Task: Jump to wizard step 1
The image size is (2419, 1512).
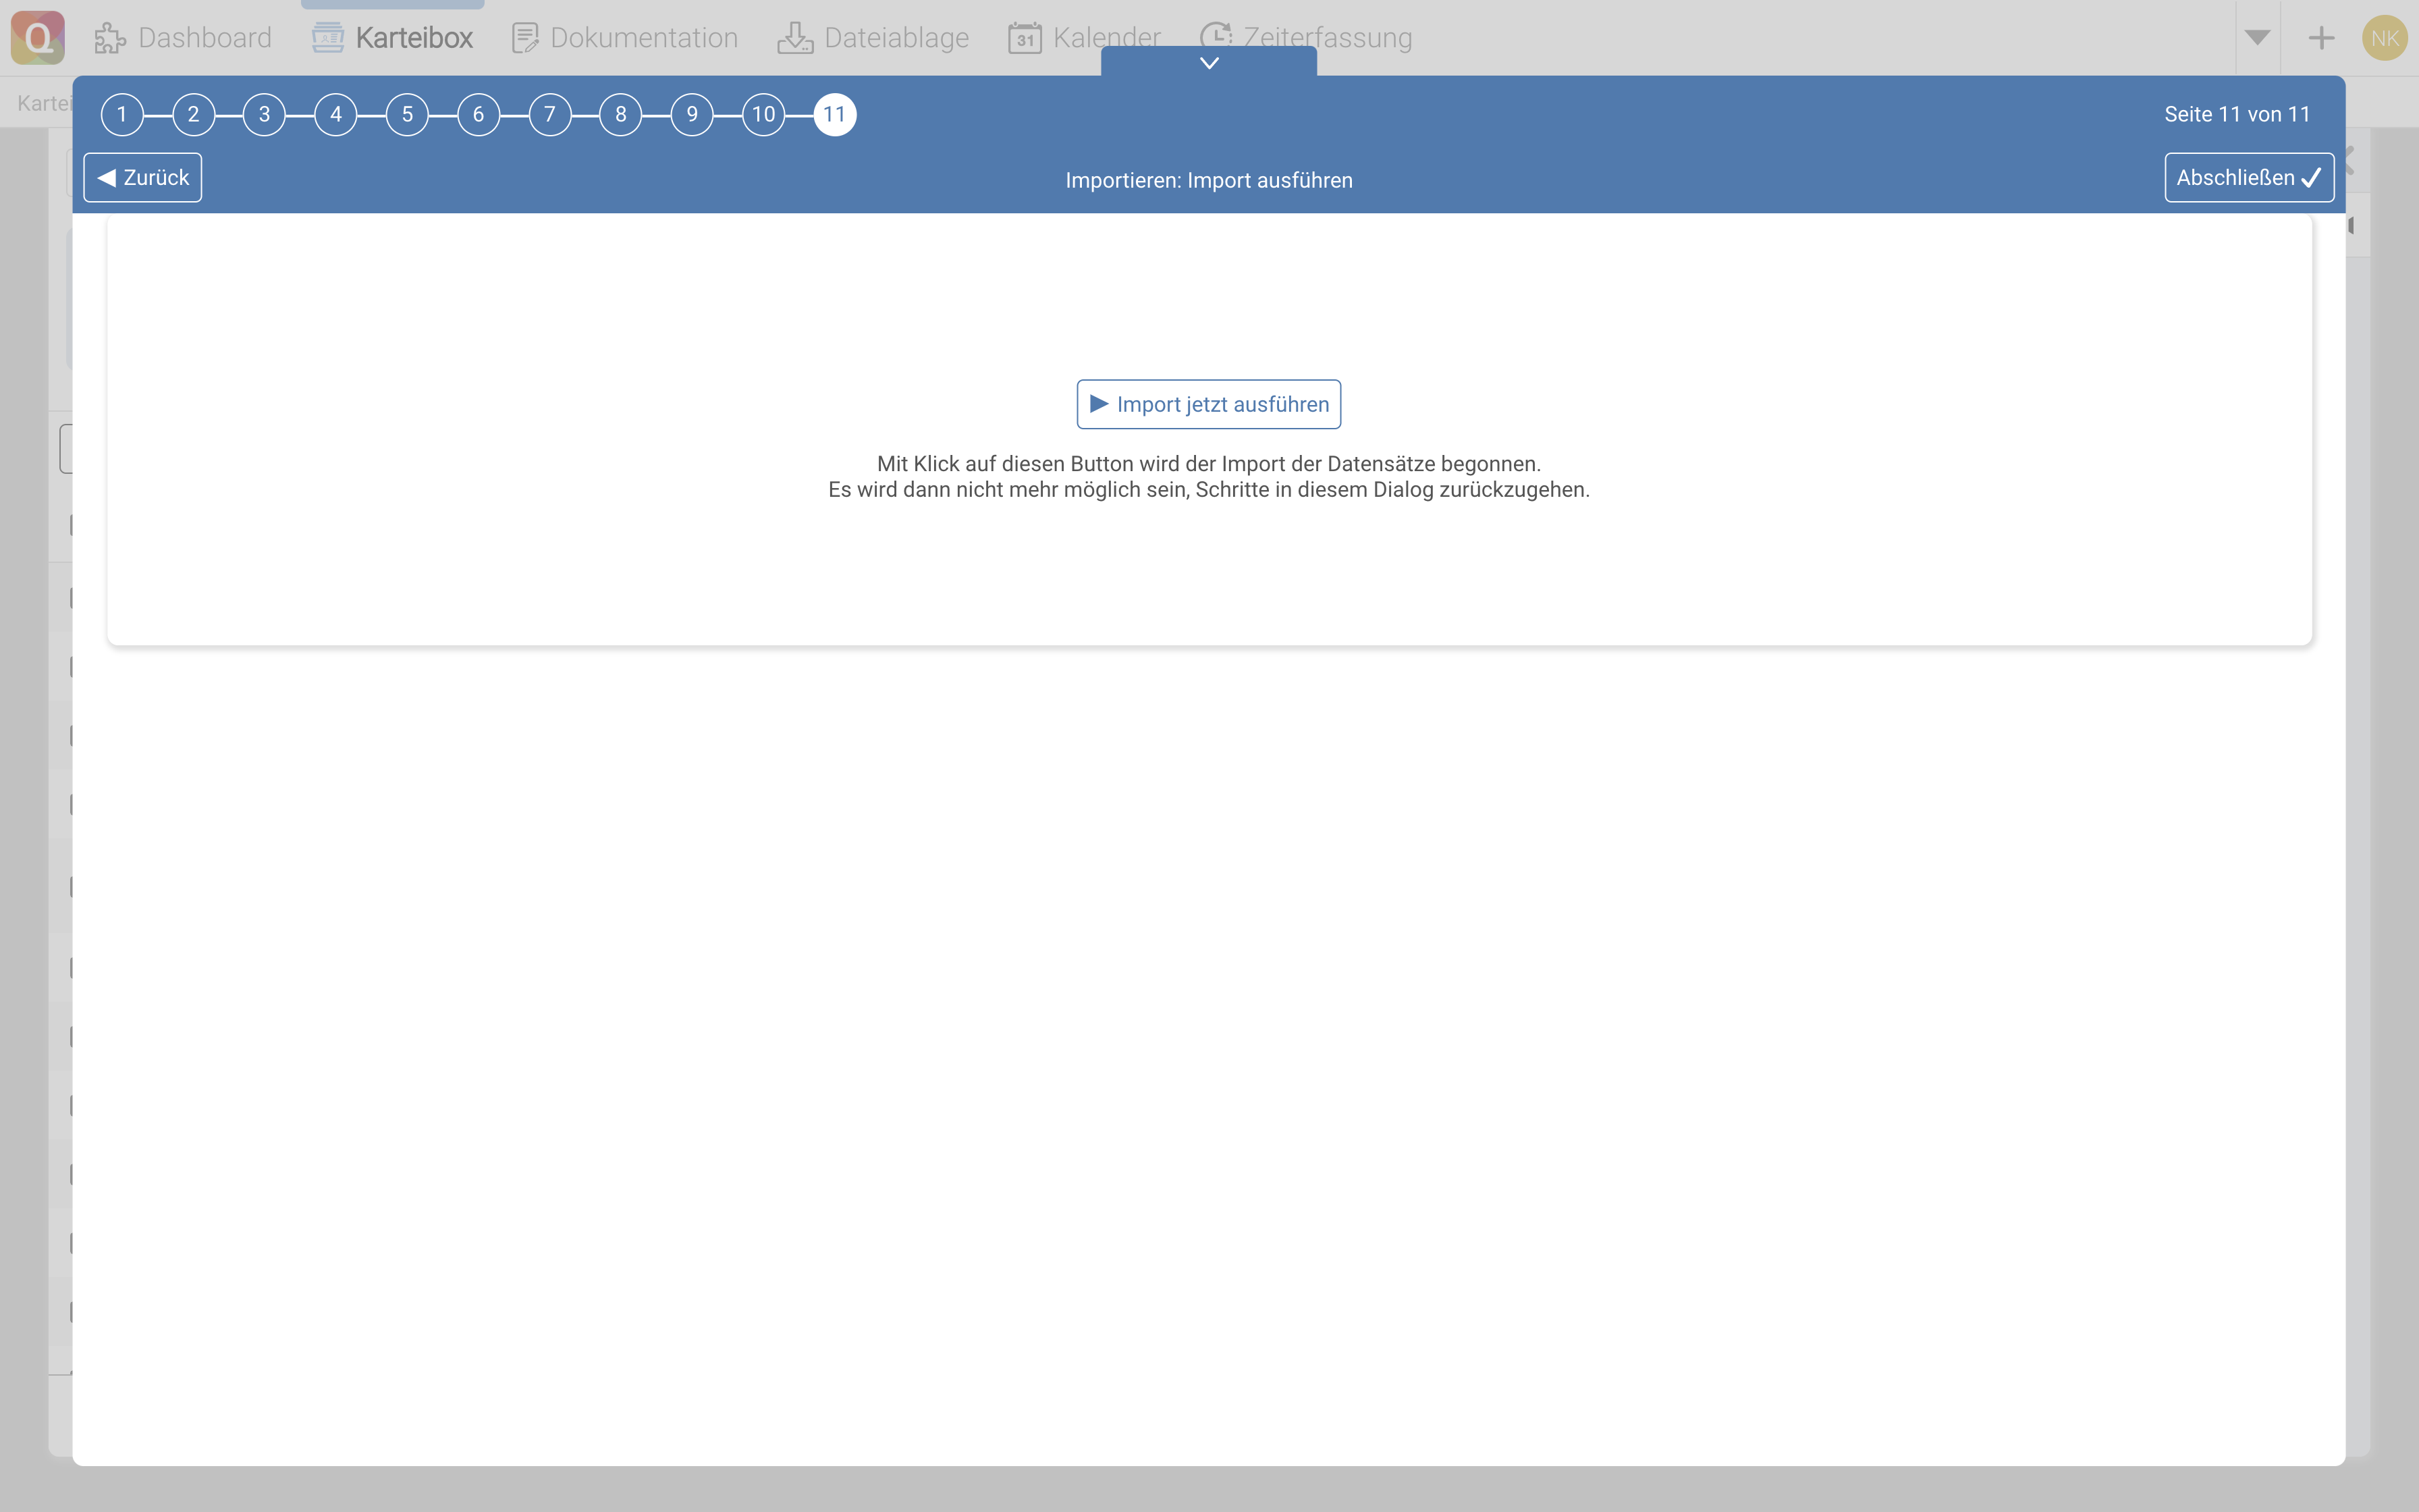Action: (x=122, y=114)
